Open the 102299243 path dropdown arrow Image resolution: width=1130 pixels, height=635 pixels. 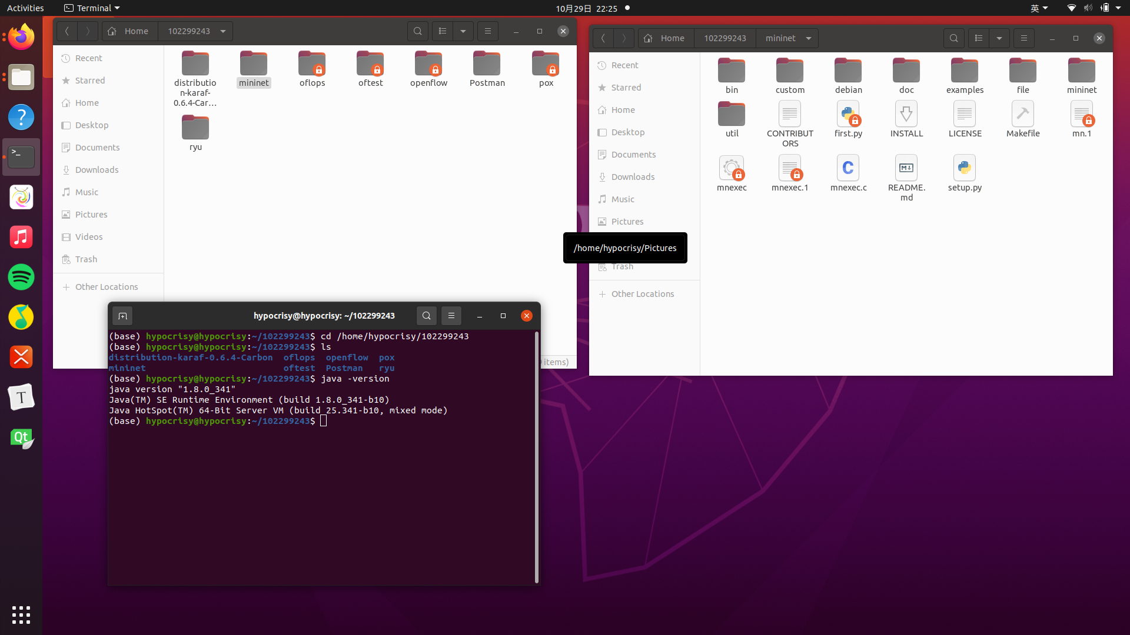(223, 31)
